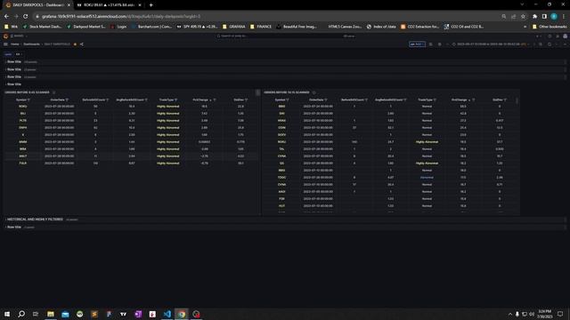This screenshot has height=320, width=570.
Task: Click the Home breadcrumb link
Action: (x=14, y=44)
